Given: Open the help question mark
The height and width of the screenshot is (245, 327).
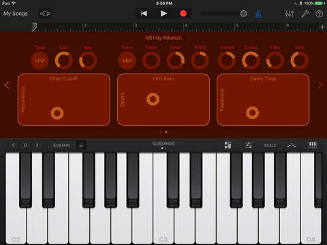Looking at the screenshot, I should tap(319, 14).
